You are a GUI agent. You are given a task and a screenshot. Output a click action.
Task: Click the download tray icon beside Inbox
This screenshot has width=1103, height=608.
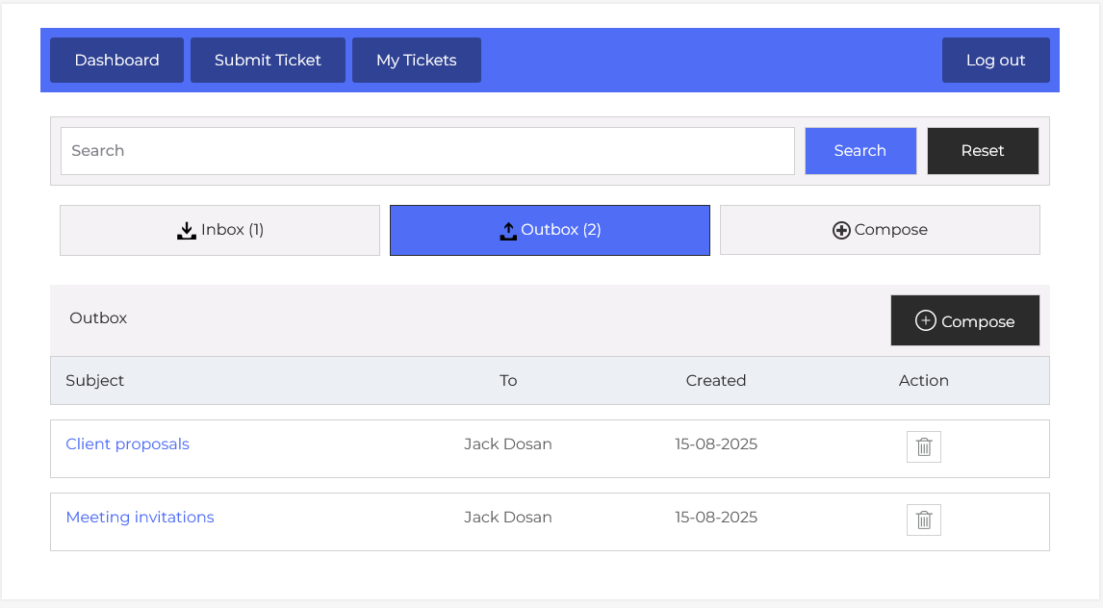coord(187,231)
